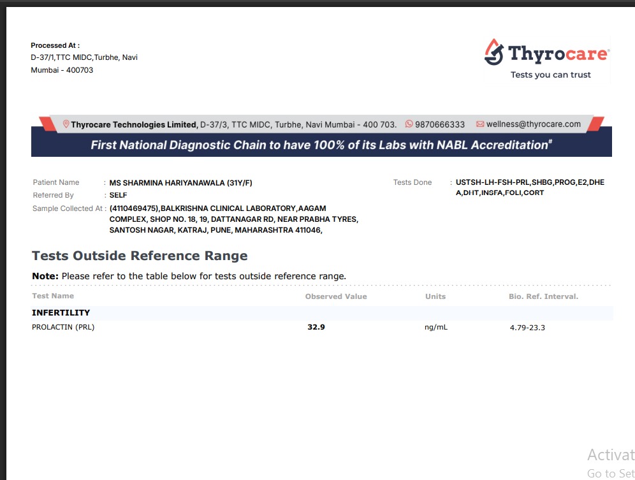Click the 'Observed Value' column header

336,296
